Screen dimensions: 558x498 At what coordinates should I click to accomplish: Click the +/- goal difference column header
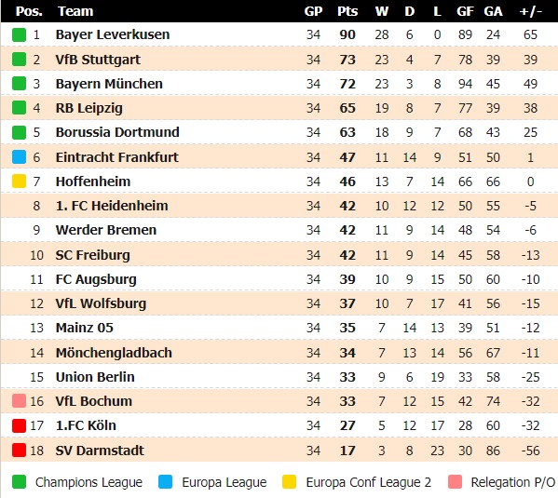530,11
